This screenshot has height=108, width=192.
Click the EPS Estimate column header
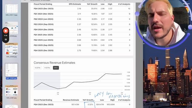(x=75, y=4)
